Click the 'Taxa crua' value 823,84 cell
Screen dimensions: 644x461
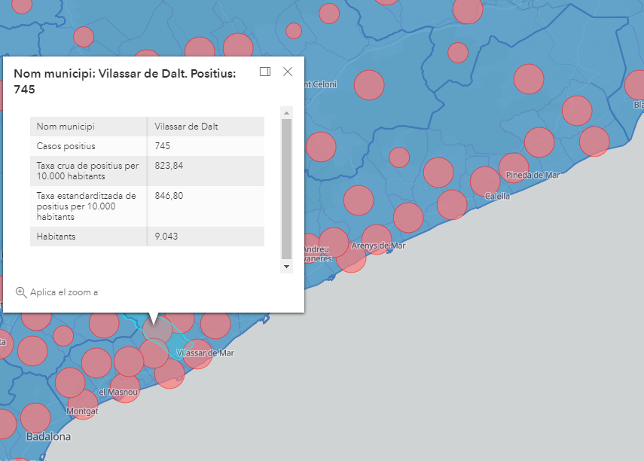[x=206, y=170]
